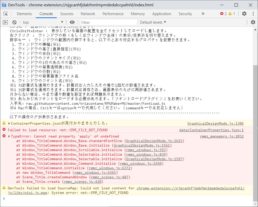Open the Application tab
Screen dimensions: 258x207
coord(162,14)
